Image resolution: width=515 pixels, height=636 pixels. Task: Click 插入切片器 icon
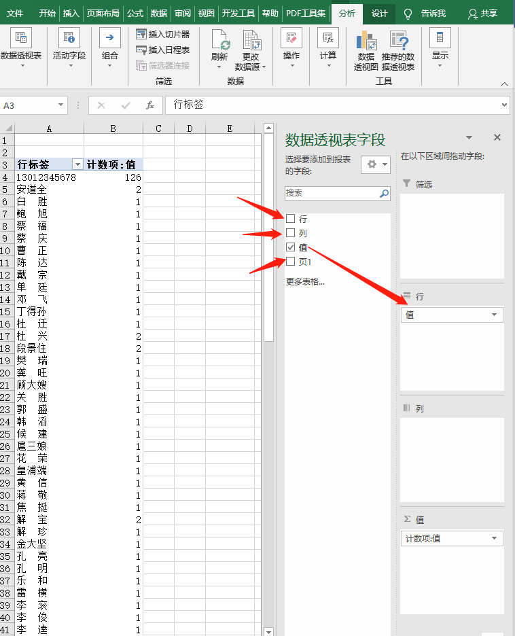pyautogui.click(x=141, y=35)
